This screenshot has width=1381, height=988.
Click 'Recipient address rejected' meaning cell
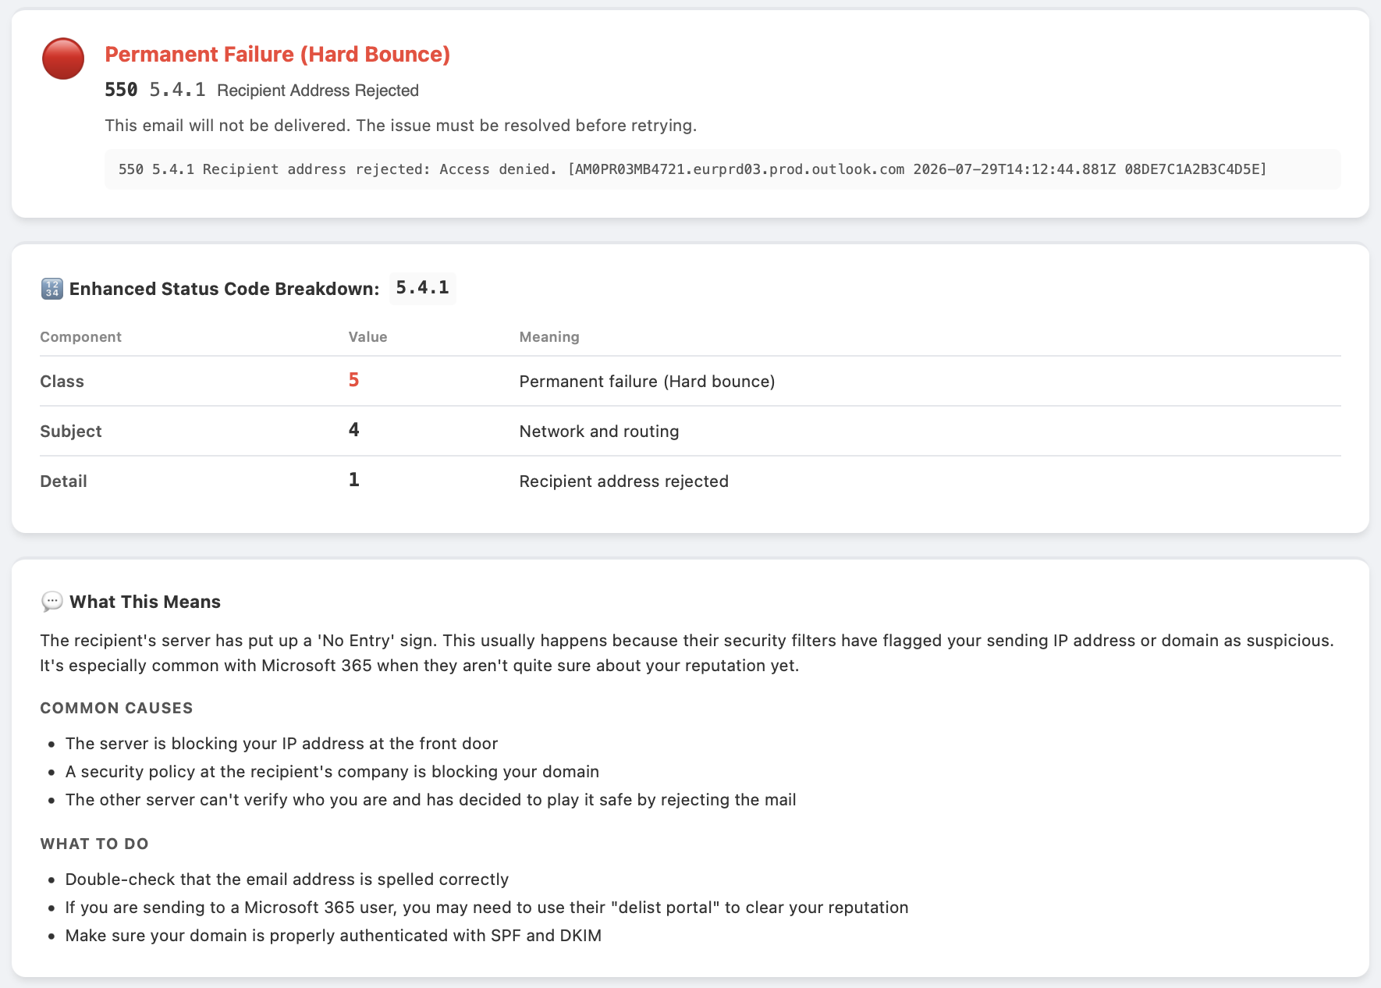pos(623,482)
